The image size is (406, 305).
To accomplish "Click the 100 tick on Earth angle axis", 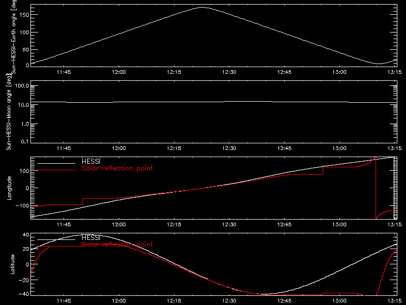I will (24, 33).
